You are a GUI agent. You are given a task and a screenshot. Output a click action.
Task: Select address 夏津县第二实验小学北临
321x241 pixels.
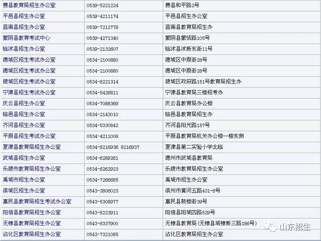(194, 147)
